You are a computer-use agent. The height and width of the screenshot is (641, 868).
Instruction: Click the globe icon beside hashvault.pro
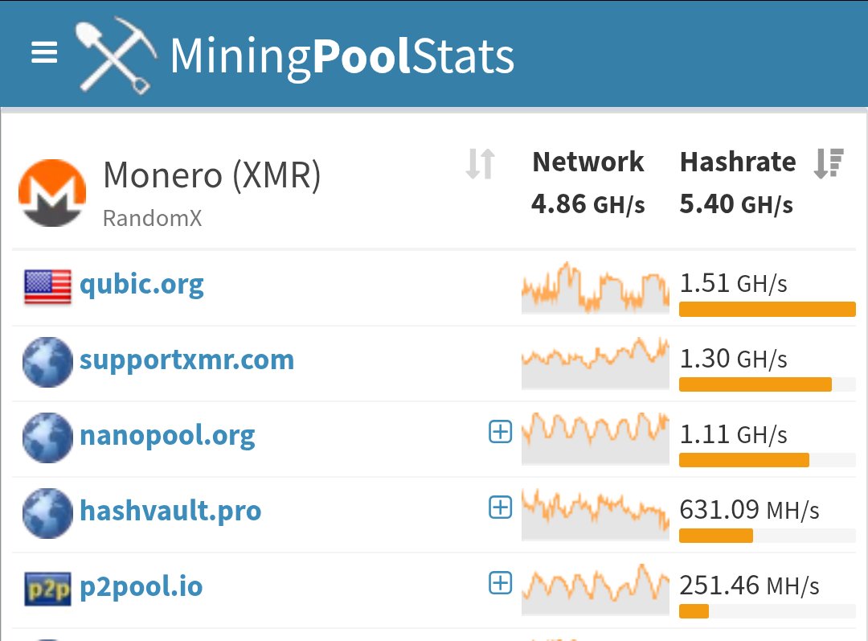coord(47,513)
